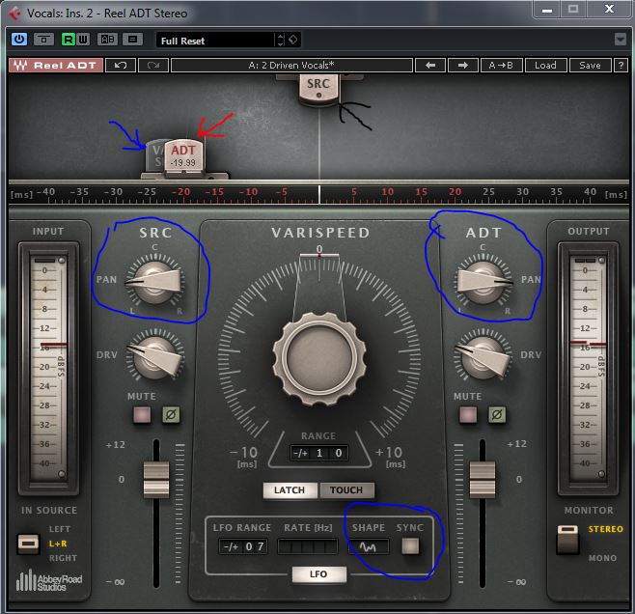This screenshot has width=635, height=614.
Task: Select the SRC tape head marker
Action: coord(318,88)
